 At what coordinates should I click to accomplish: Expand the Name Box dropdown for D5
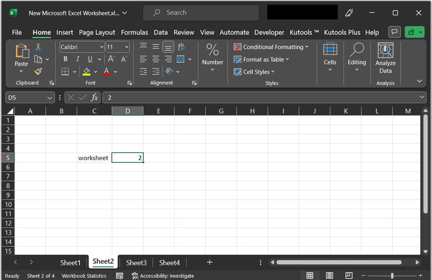tap(50, 97)
